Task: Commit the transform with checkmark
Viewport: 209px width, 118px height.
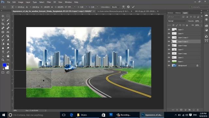Action: click(133, 7)
